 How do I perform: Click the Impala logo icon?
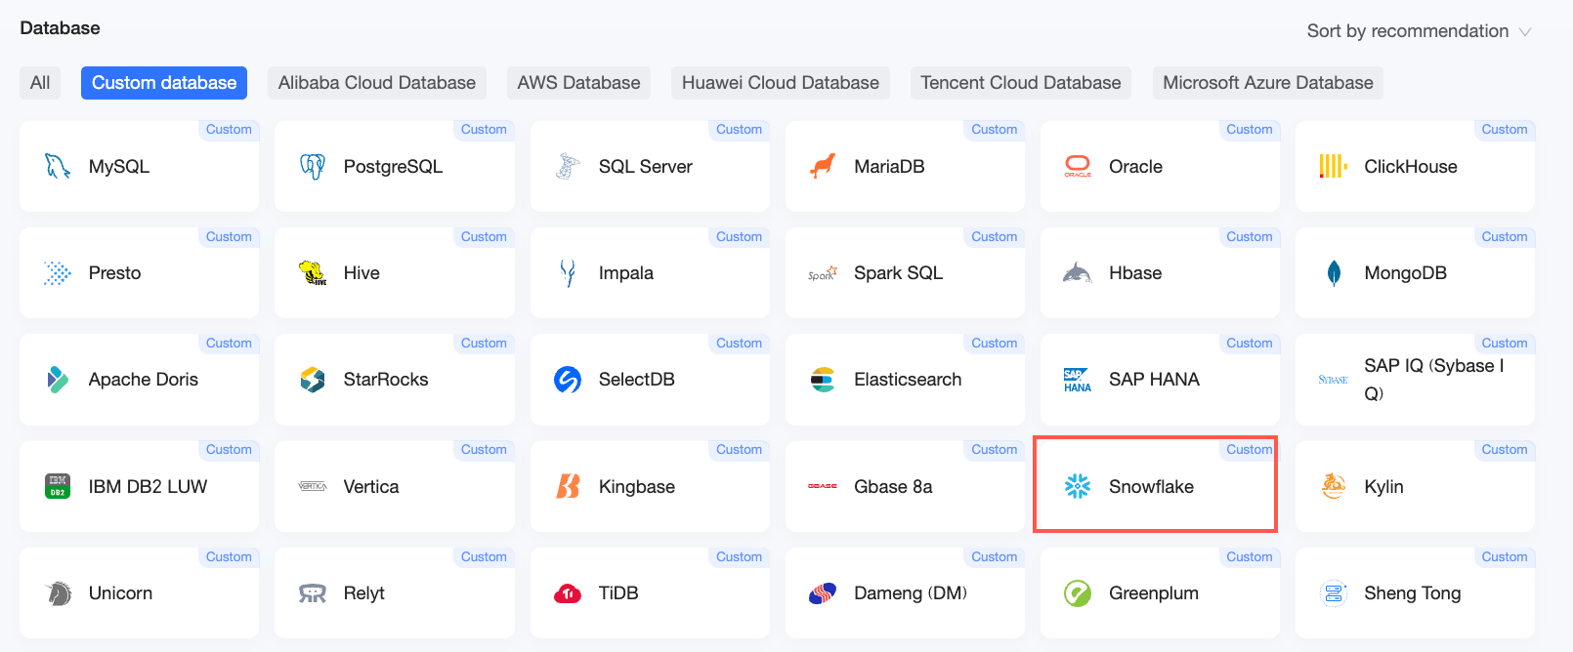pos(568,273)
